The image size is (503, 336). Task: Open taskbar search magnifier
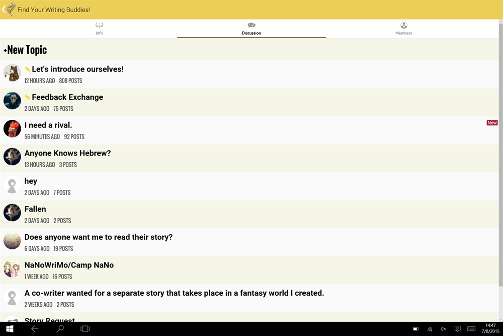(60, 329)
